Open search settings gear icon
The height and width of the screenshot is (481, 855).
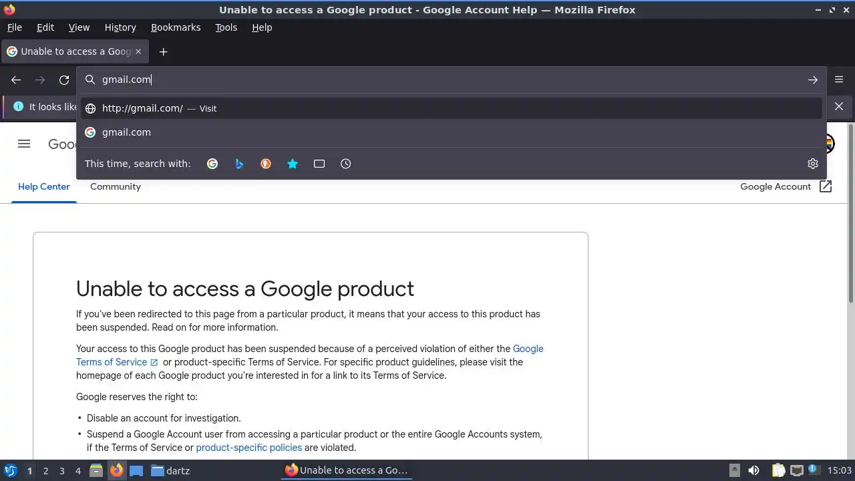click(x=813, y=164)
